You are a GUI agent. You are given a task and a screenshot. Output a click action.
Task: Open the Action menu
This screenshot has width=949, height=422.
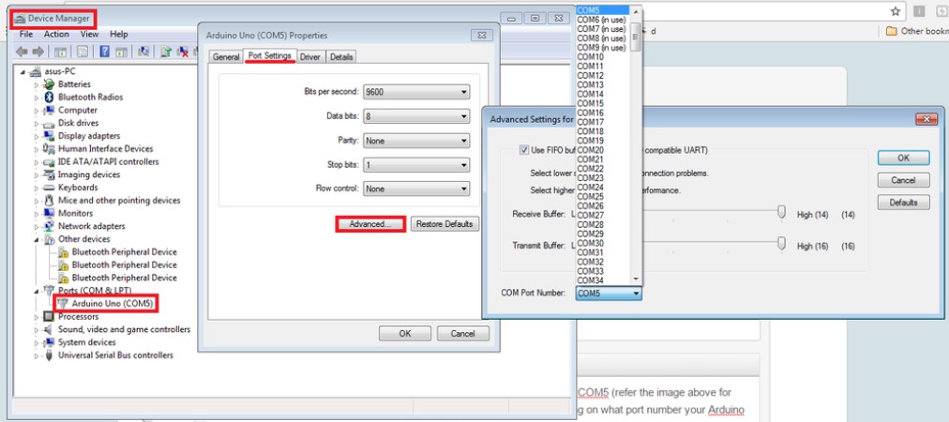click(56, 34)
